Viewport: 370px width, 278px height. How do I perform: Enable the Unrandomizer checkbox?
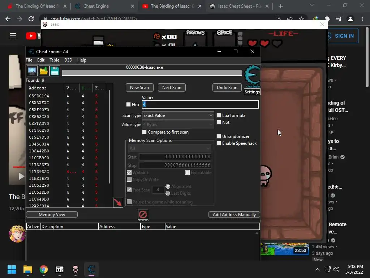(219, 136)
